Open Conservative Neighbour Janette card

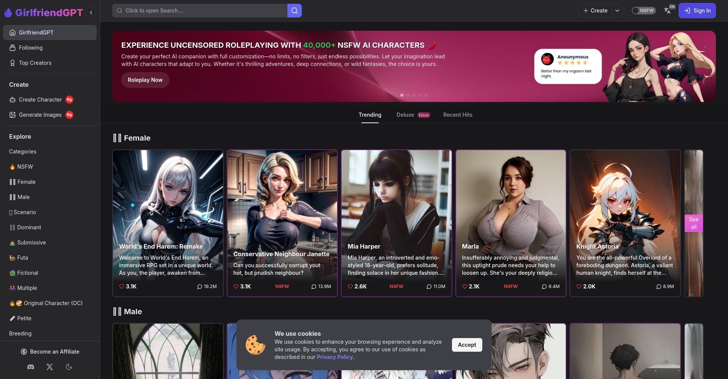click(282, 223)
